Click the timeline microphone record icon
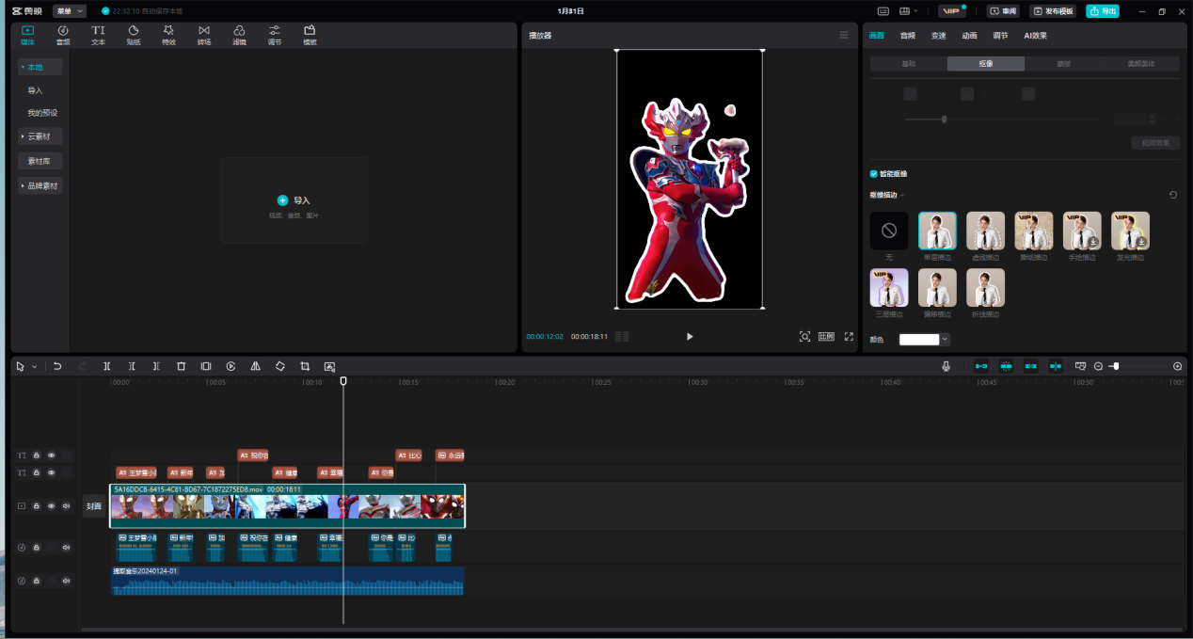This screenshot has height=639, width=1193. 946,366
